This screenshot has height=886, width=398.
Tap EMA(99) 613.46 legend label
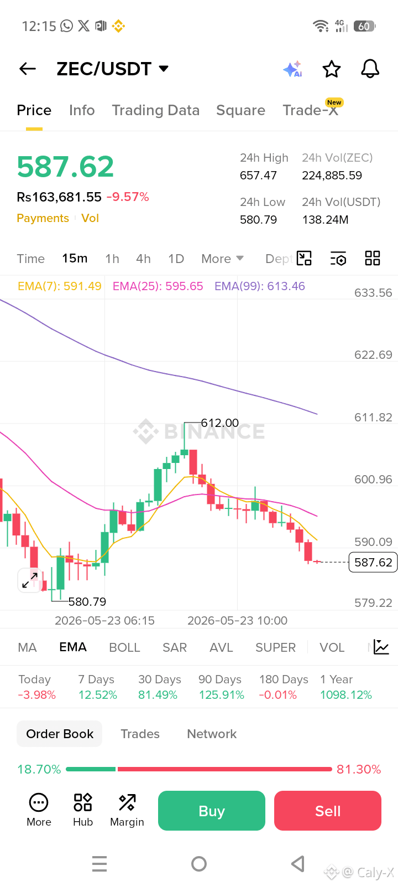(260, 286)
